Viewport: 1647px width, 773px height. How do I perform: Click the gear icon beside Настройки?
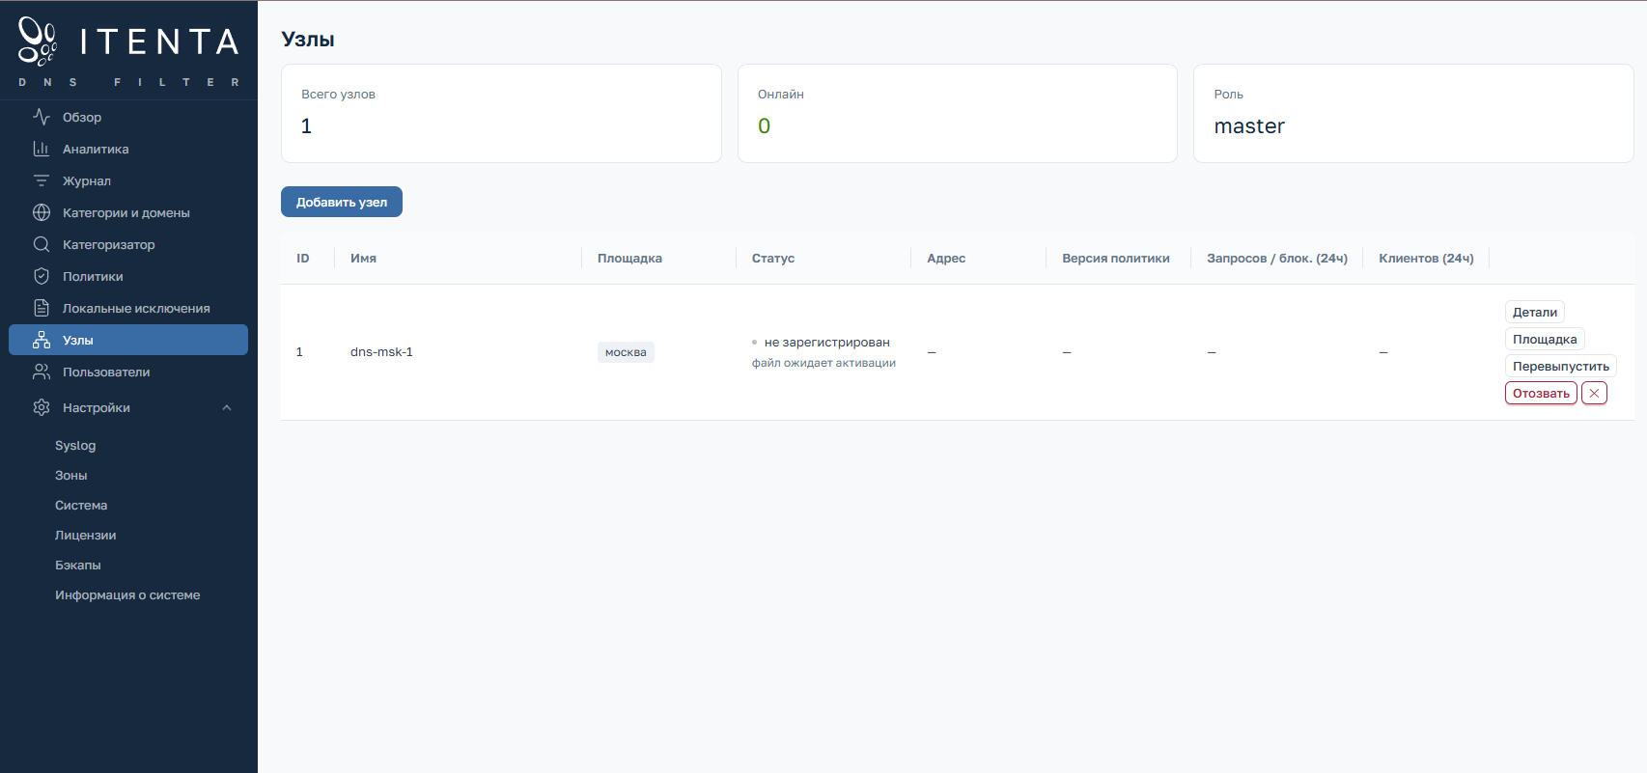42,407
